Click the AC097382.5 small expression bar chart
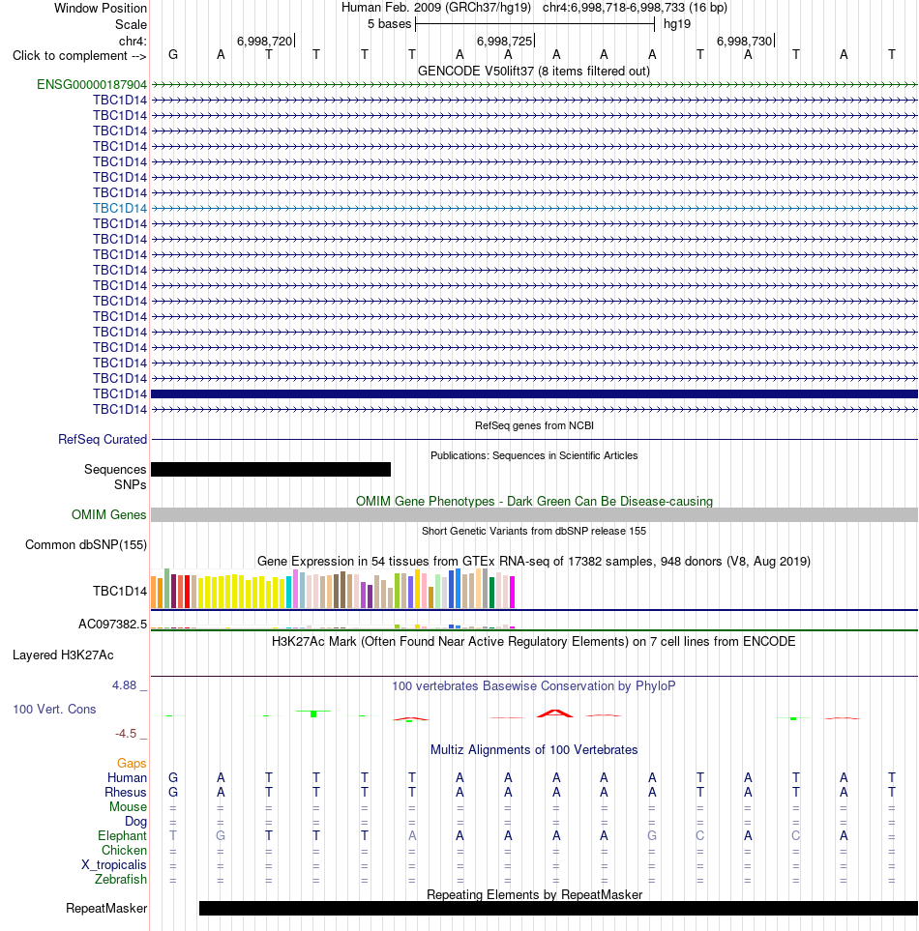919x931 pixels. pyautogui.click(x=333, y=626)
